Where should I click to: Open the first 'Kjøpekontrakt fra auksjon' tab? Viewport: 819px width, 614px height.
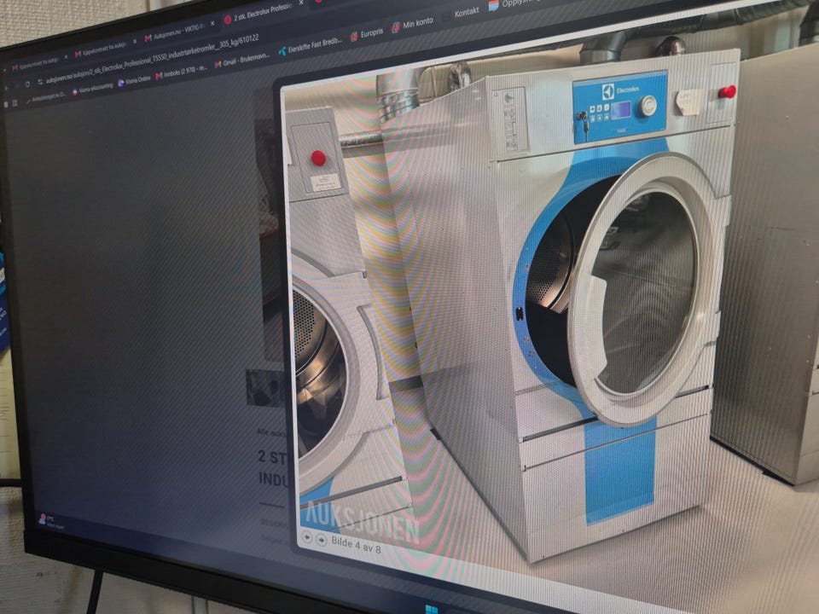[x=36, y=63]
